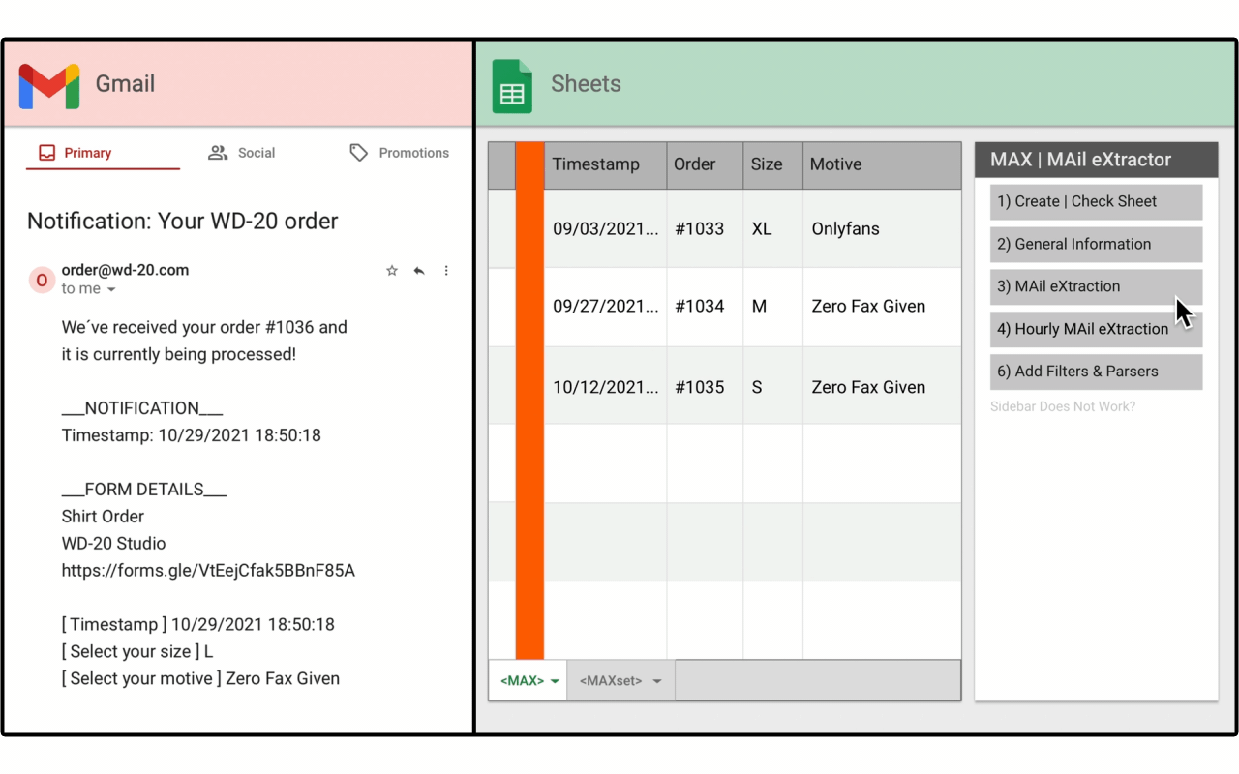
Task: Open the <MAXset> sheet tab dropdown arrow
Action: [657, 681]
